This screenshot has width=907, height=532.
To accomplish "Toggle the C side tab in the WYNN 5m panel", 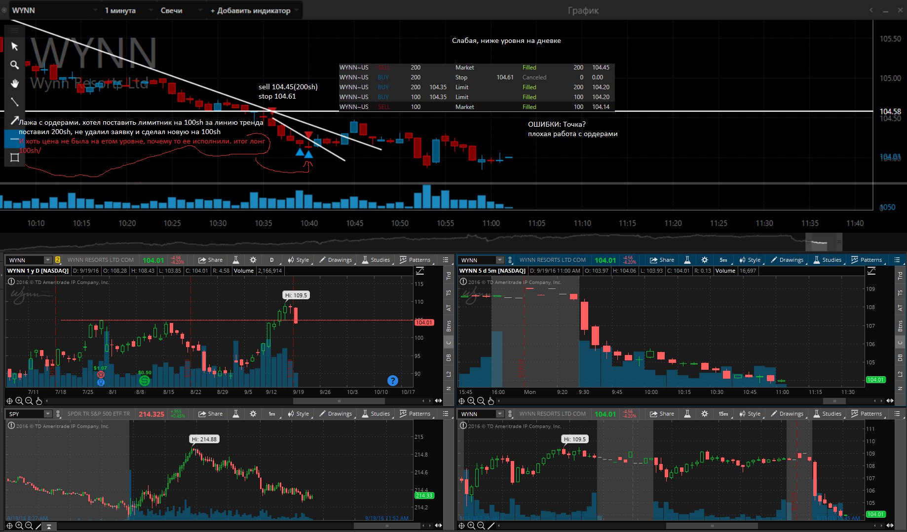I will [900, 343].
